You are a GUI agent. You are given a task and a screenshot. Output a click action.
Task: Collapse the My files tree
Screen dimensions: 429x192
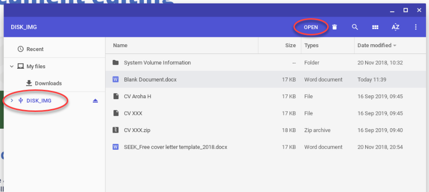click(x=12, y=66)
